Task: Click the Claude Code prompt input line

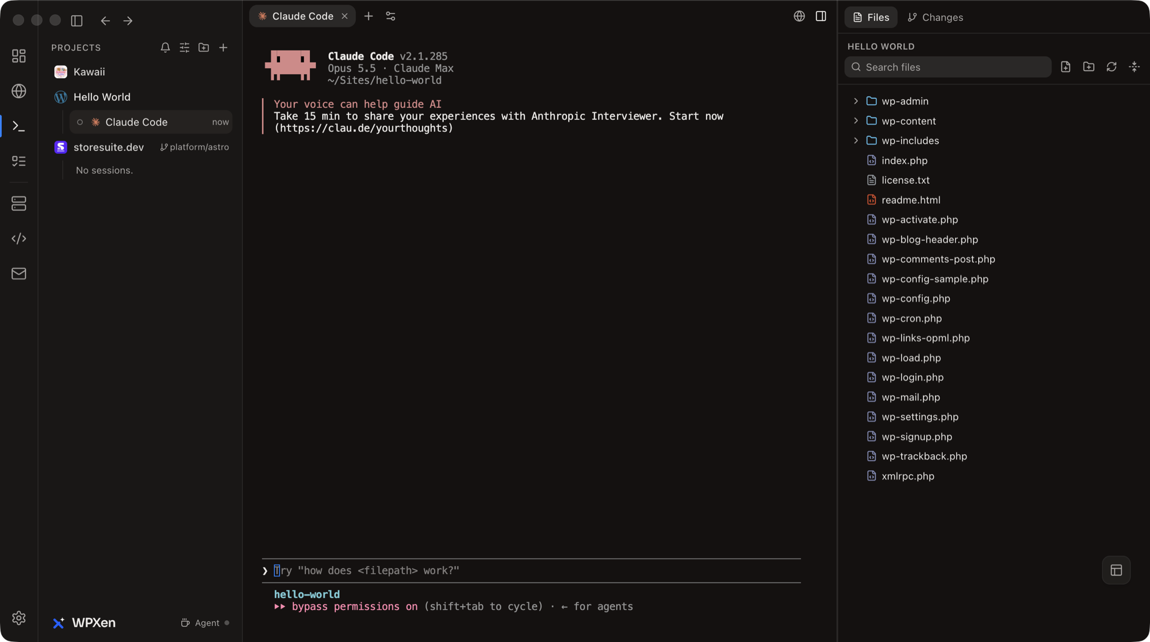Action: point(531,571)
